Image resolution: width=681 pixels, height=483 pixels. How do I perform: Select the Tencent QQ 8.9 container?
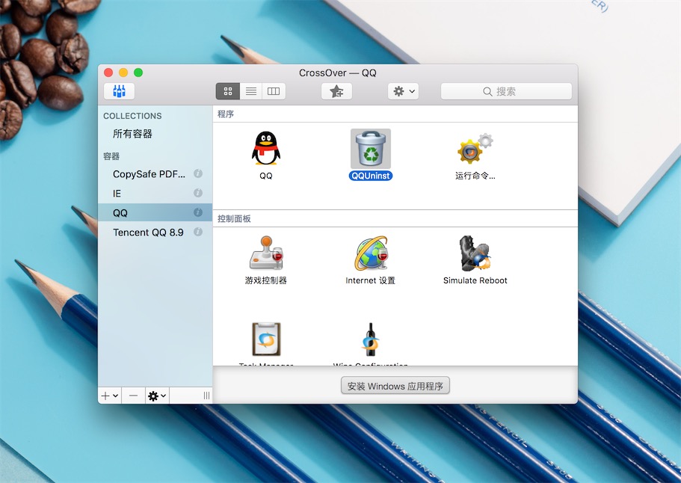[155, 233]
